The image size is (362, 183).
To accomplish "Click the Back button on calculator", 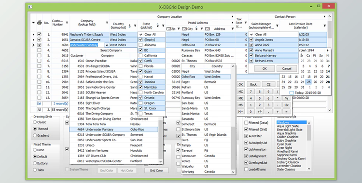I will pos(253,84).
